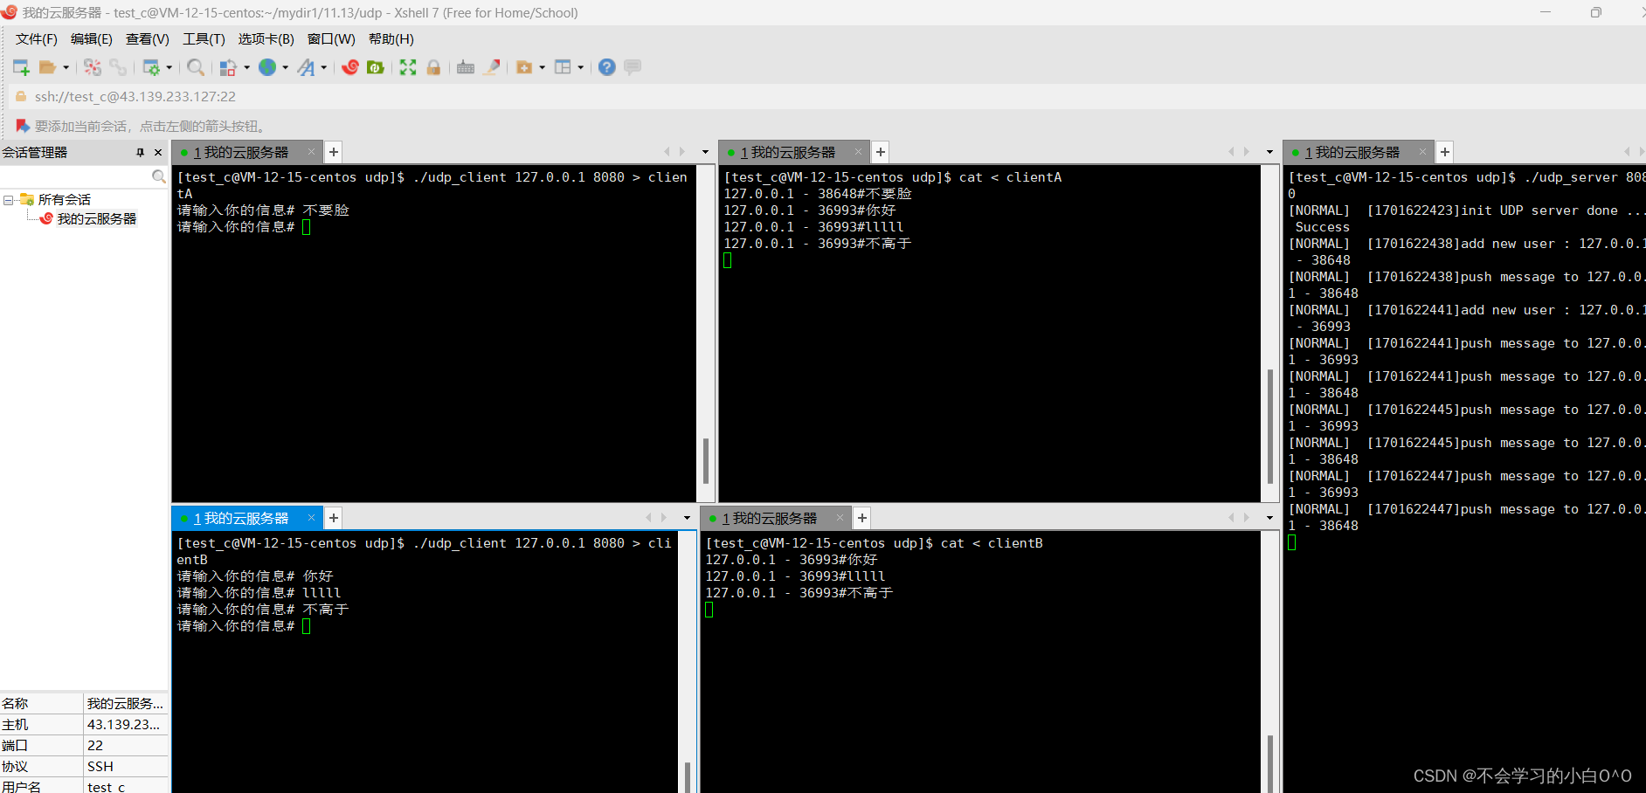Add new tab in clientA udp_client pane
1646x793 pixels.
coord(333,152)
